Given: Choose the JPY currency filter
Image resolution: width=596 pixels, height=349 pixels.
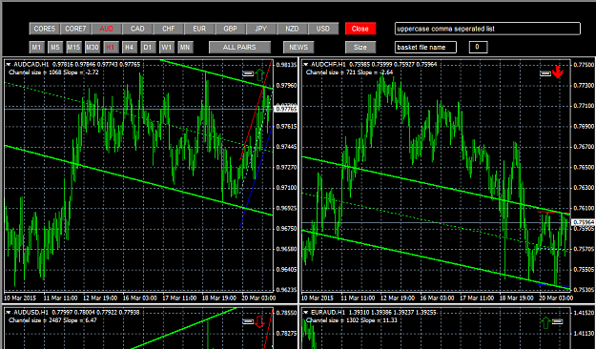Looking at the screenshot, I should 261,29.
